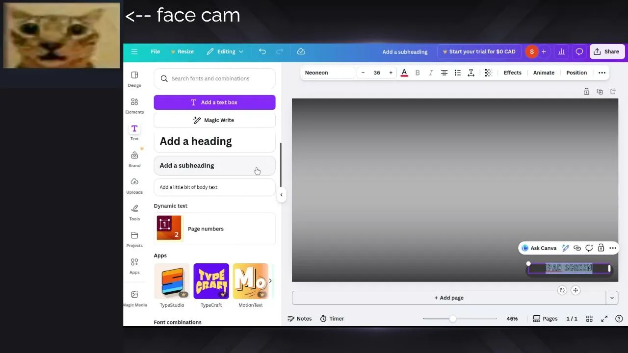Toggle bold formatting

pyautogui.click(x=418, y=73)
